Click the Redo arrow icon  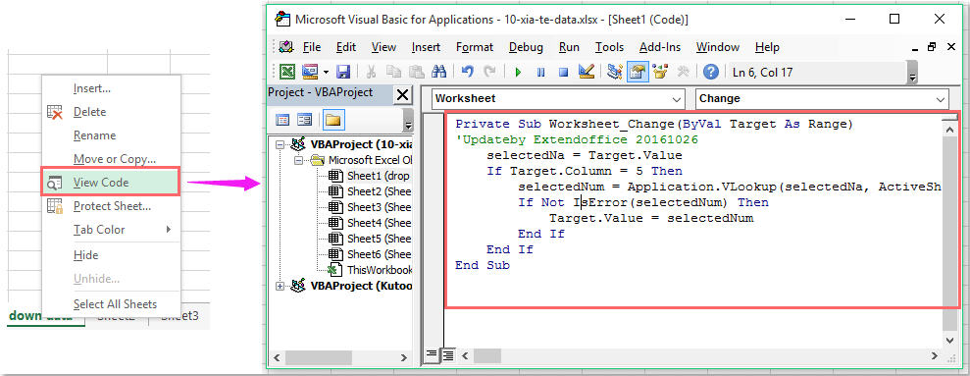click(x=489, y=72)
